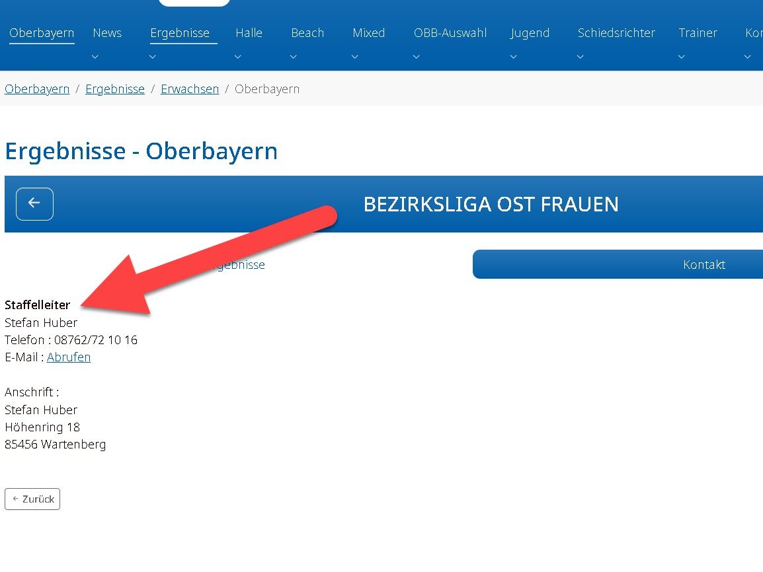Image resolution: width=763 pixels, height=572 pixels.
Task: Click the Abrufen e-mail link
Action: [69, 357]
